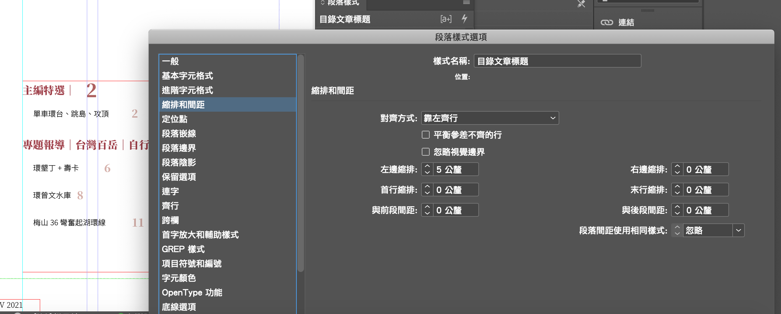Click the stepper arrows for 右邊縮排

pyautogui.click(x=677, y=169)
